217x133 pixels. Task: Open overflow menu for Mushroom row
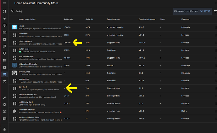216,35
